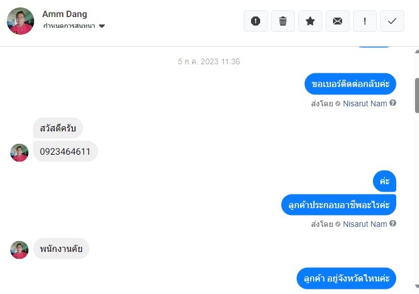Image resolution: width=419 pixels, height=294 pixels.
Task: Expand the กำหนดการสนทนา dropdown arrow
Action: click(x=102, y=26)
